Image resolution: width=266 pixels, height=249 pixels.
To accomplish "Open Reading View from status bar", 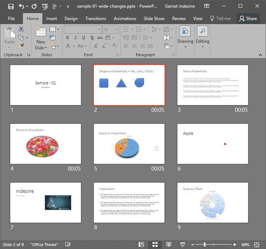I will [x=169, y=245].
